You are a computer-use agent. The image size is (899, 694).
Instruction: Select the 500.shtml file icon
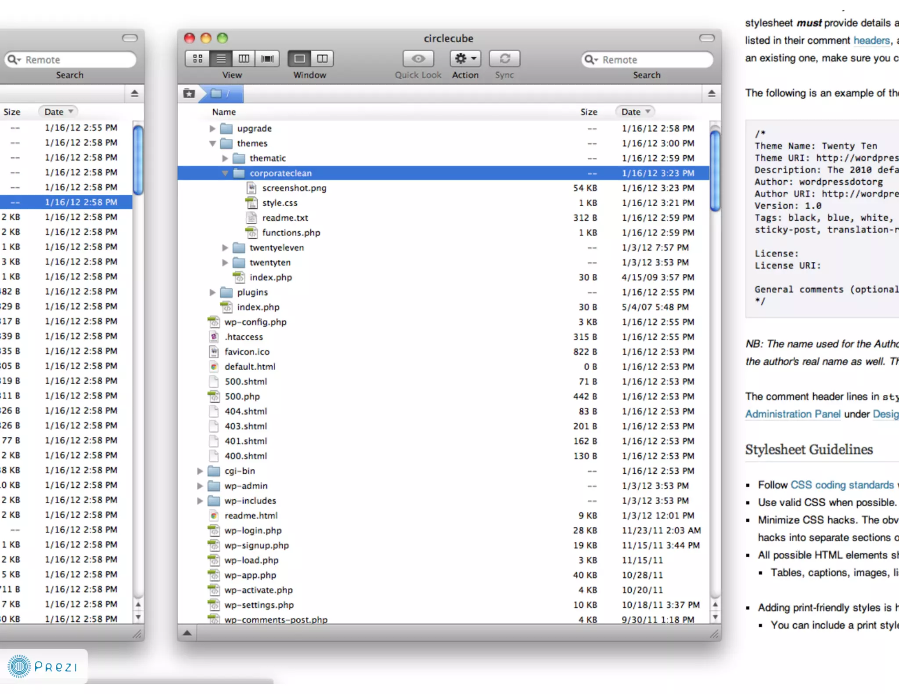coord(214,382)
